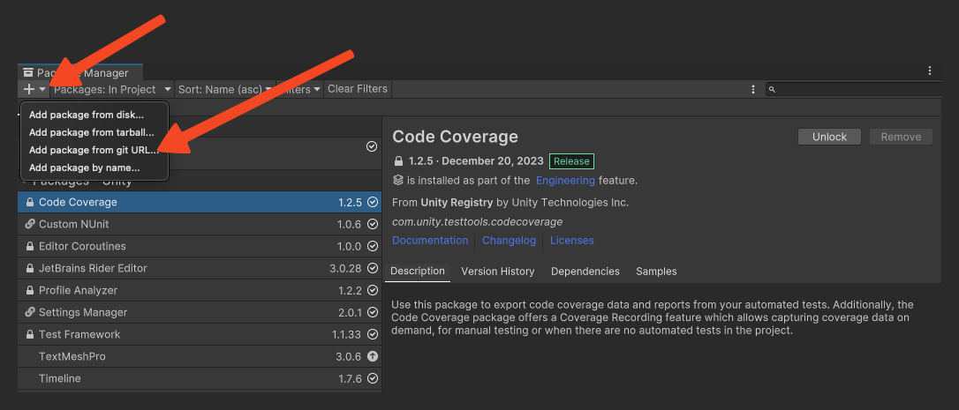Click the TextMeshPro update-available arrow icon
The width and height of the screenshot is (959, 410).
373,356
